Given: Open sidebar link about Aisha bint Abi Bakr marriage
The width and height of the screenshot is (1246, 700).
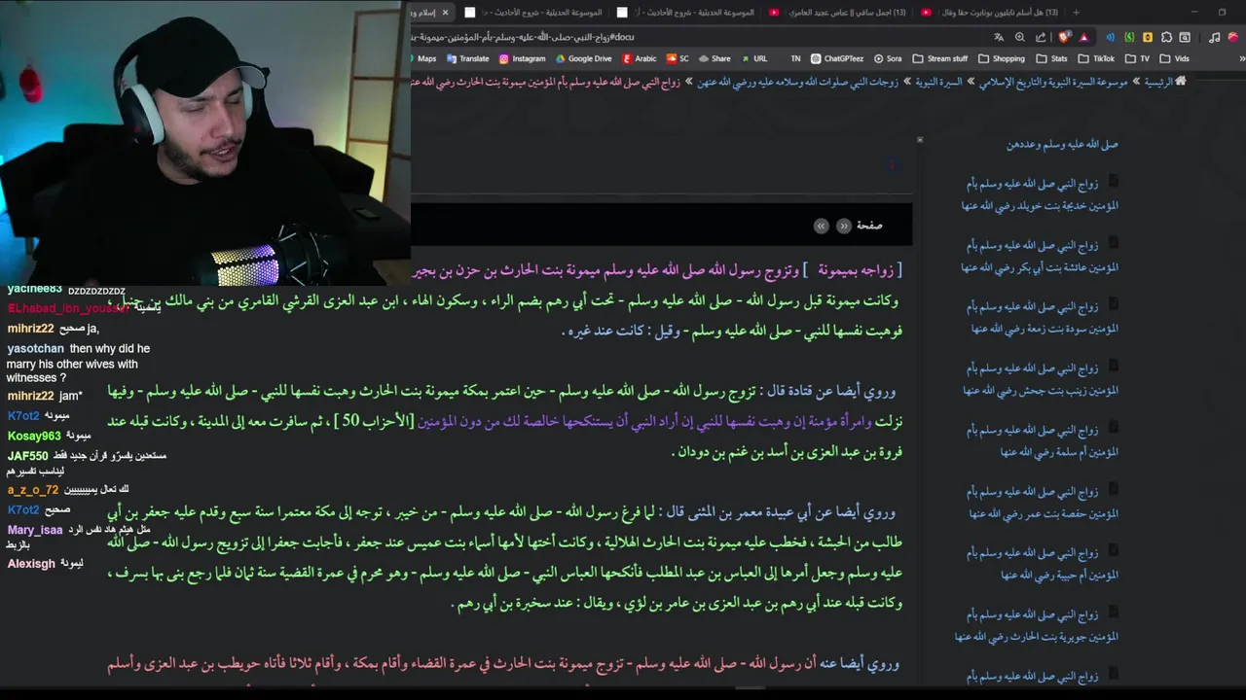Looking at the screenshot, I should 1041,256.
